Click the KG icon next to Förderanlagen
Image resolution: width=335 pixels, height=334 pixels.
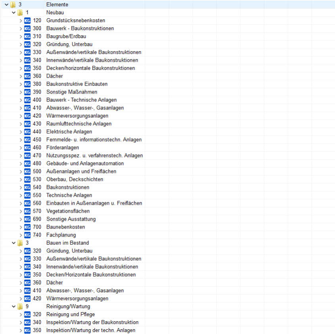(27, 148)
